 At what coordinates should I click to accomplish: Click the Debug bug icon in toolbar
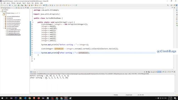click(15, 5)
